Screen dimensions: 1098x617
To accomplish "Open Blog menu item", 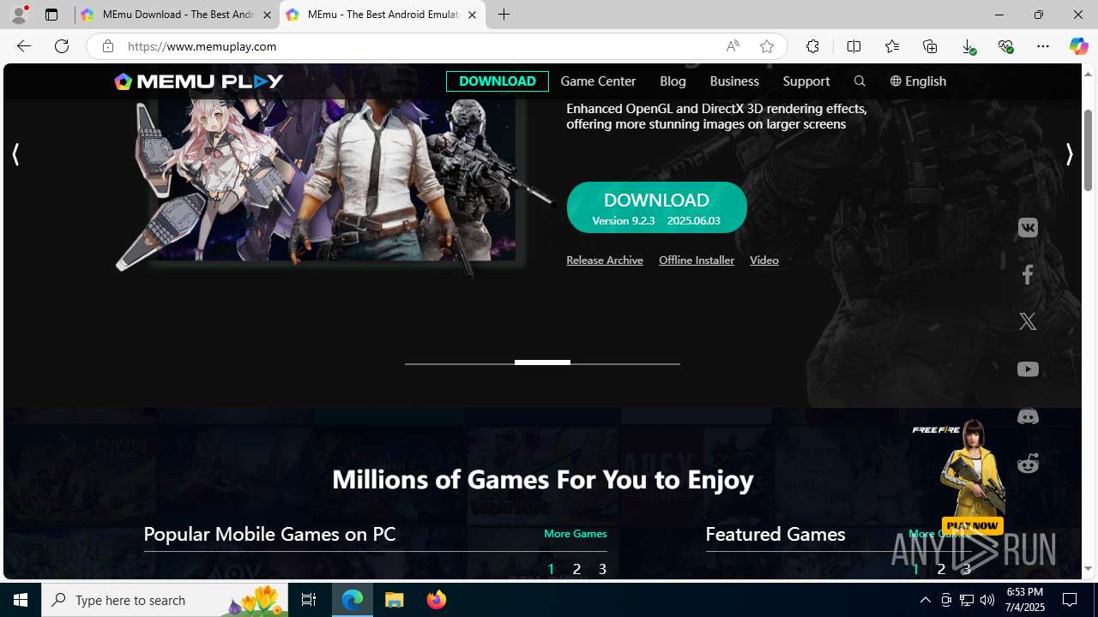I will click(673, 81).
